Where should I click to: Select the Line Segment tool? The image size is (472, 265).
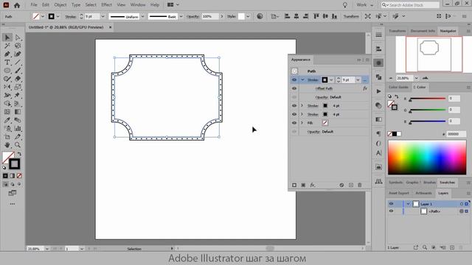tap(18, 63)
